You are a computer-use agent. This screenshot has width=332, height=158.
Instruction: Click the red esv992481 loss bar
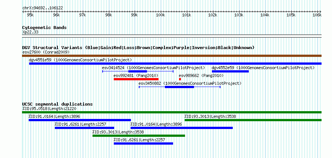click(136, 79)
